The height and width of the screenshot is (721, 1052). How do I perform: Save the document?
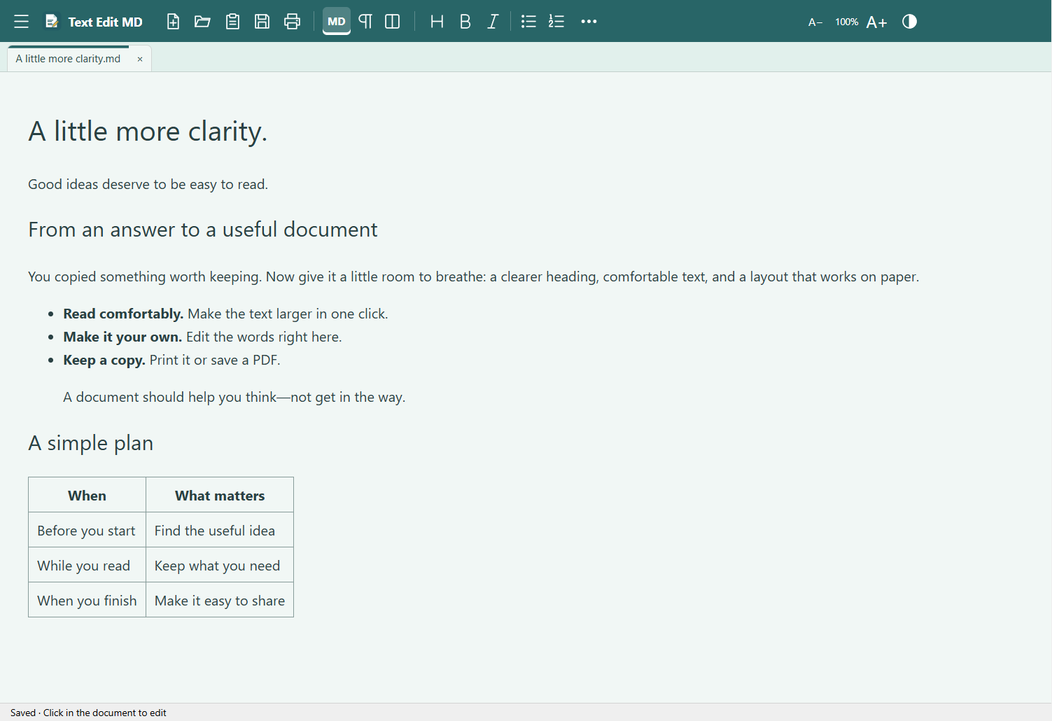click(262, 22)
